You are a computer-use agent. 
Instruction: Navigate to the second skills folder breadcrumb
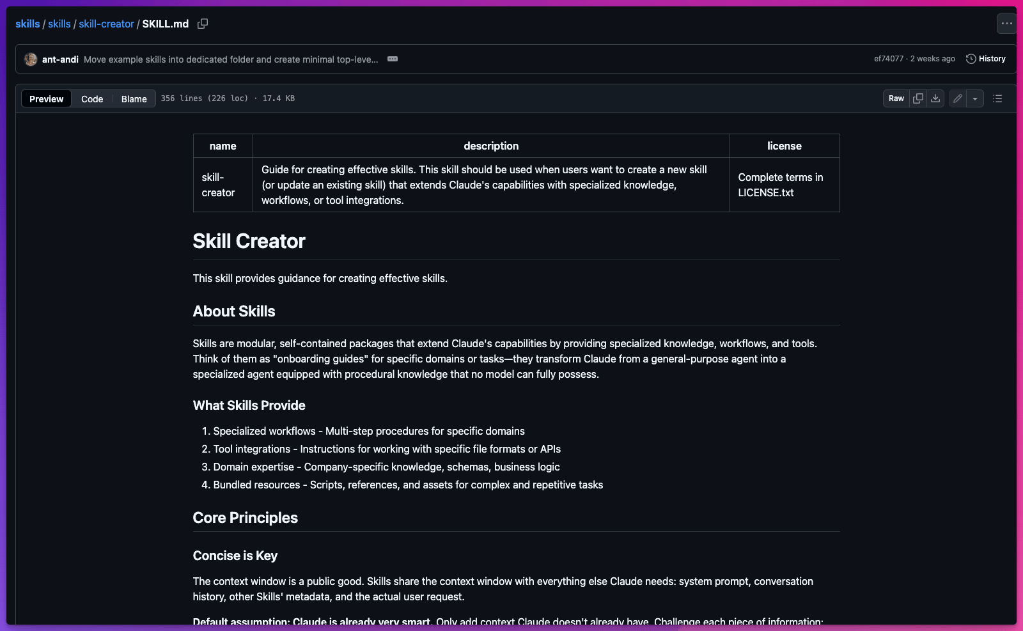(59, 24)
